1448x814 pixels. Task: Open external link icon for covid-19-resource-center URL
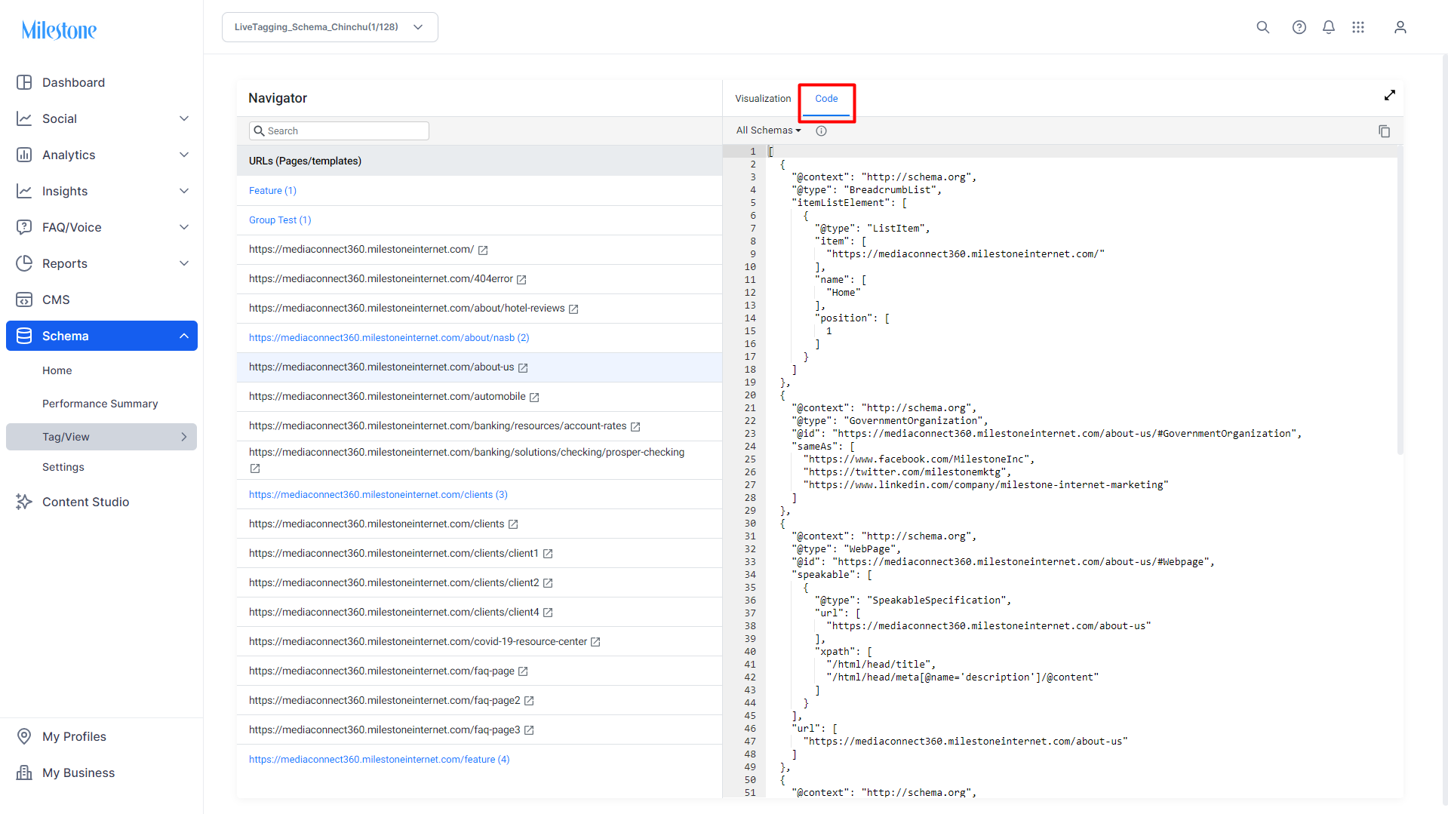tap(595, 642)
